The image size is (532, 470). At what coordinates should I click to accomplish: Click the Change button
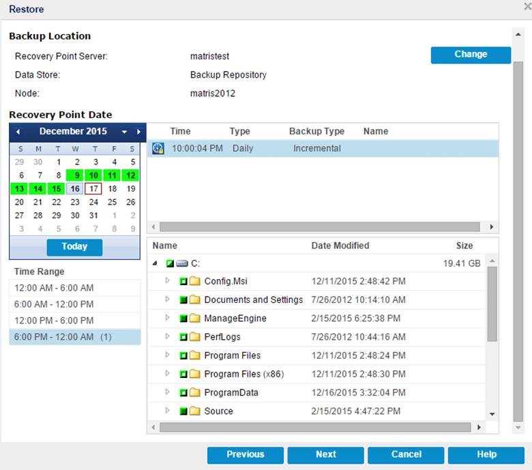click(x=471, y=55)
